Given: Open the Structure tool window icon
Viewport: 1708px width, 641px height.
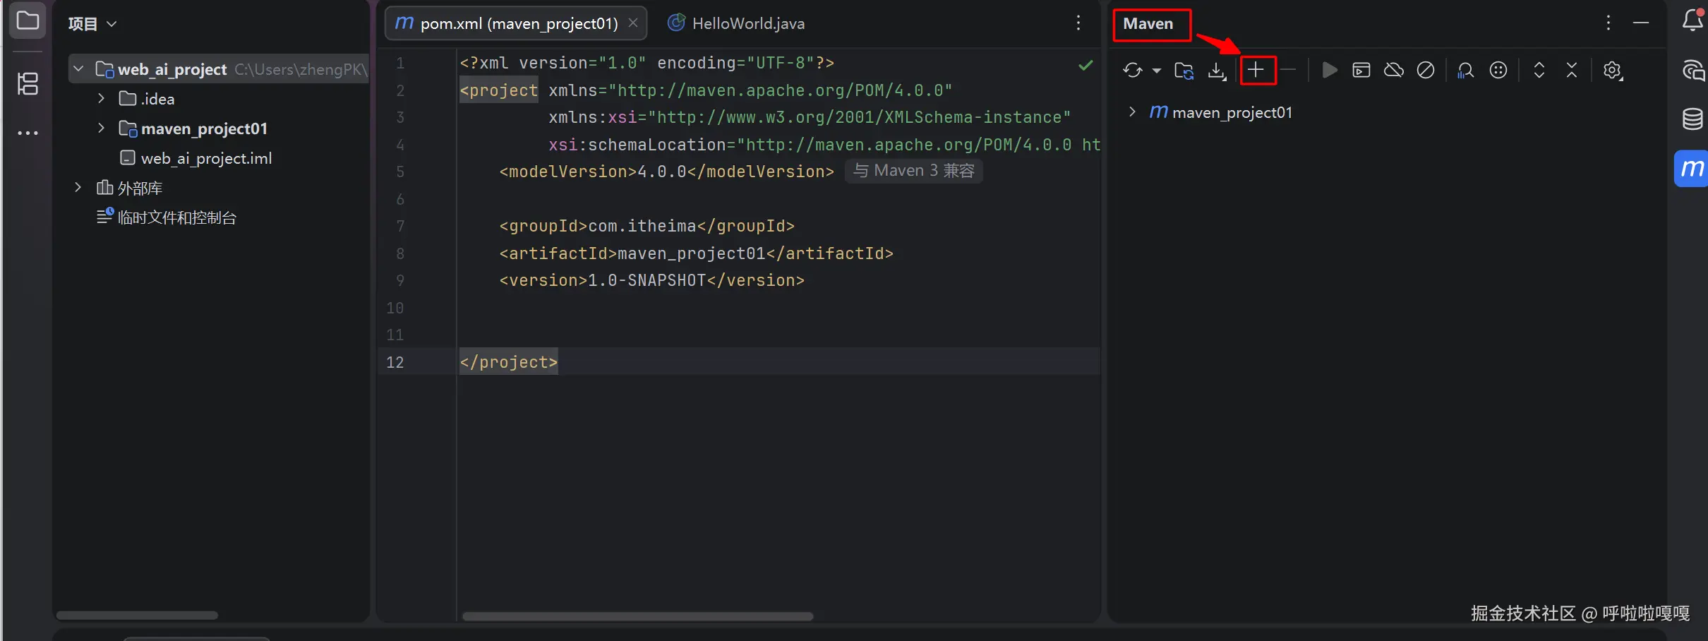Looking at the screenshot, I should point(28,84).
